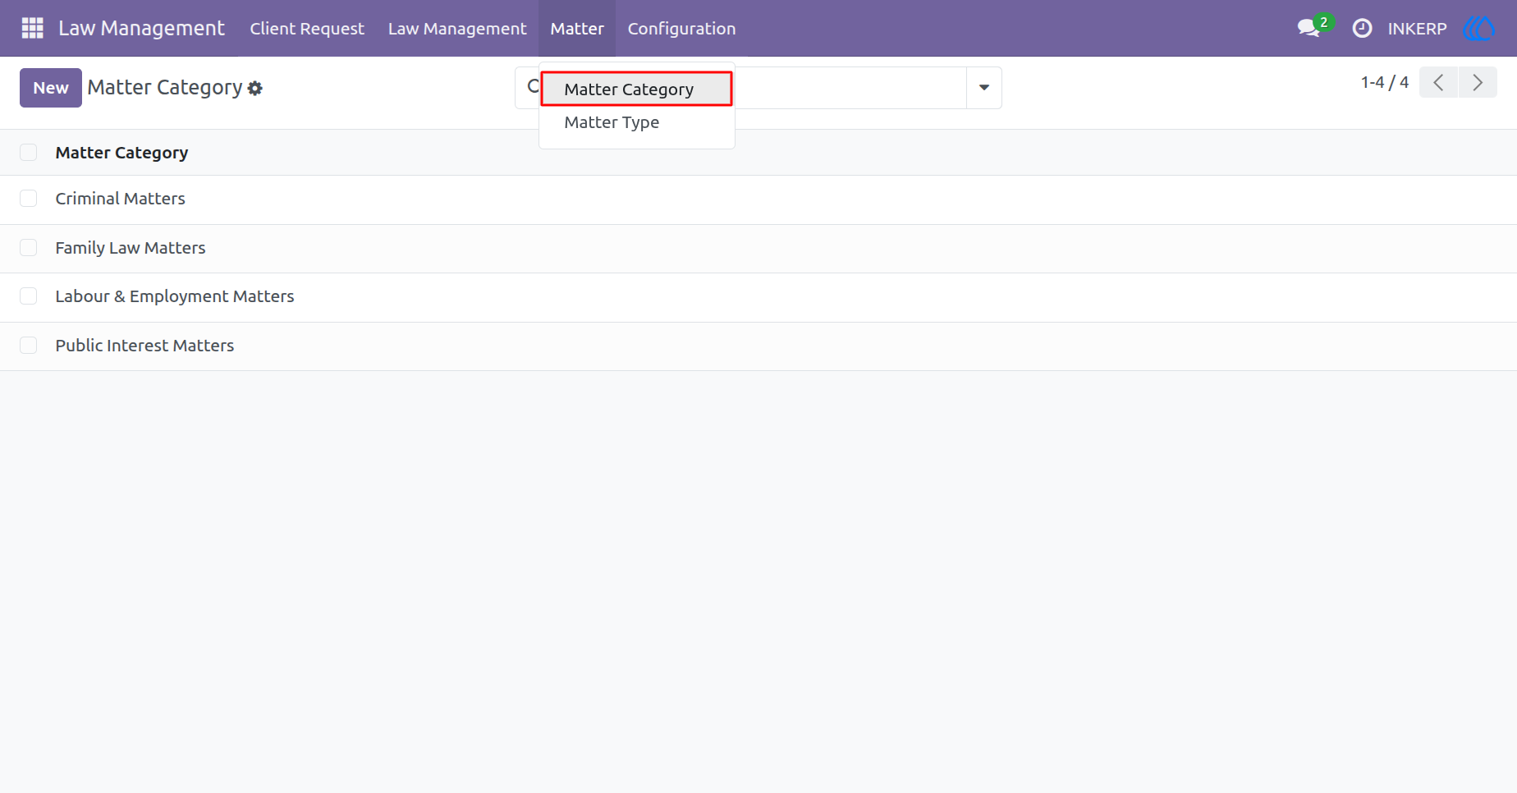
Task: Open the Client Request menu
Action: [x=307, y=28]
